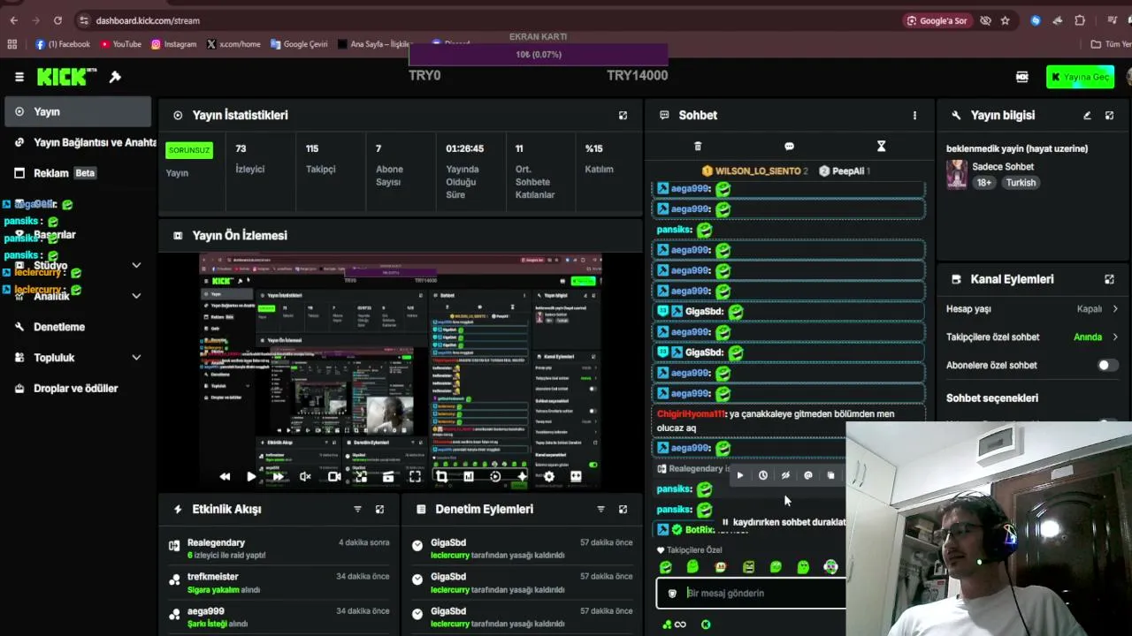Click copy icon in chat message hover toolbar
Screen dimensions: 1132x636
click(830, 475)
